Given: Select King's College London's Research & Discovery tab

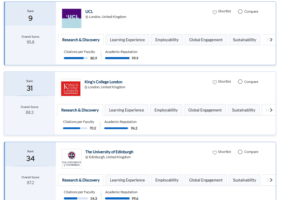Looking at the screenshot, I should 80,110.
